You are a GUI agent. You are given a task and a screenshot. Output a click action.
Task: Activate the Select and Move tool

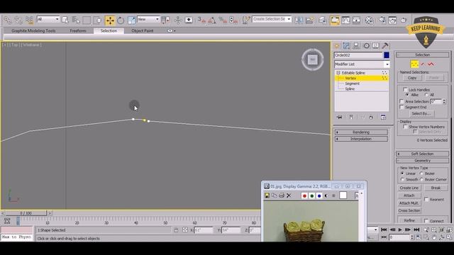pos(110,21)
